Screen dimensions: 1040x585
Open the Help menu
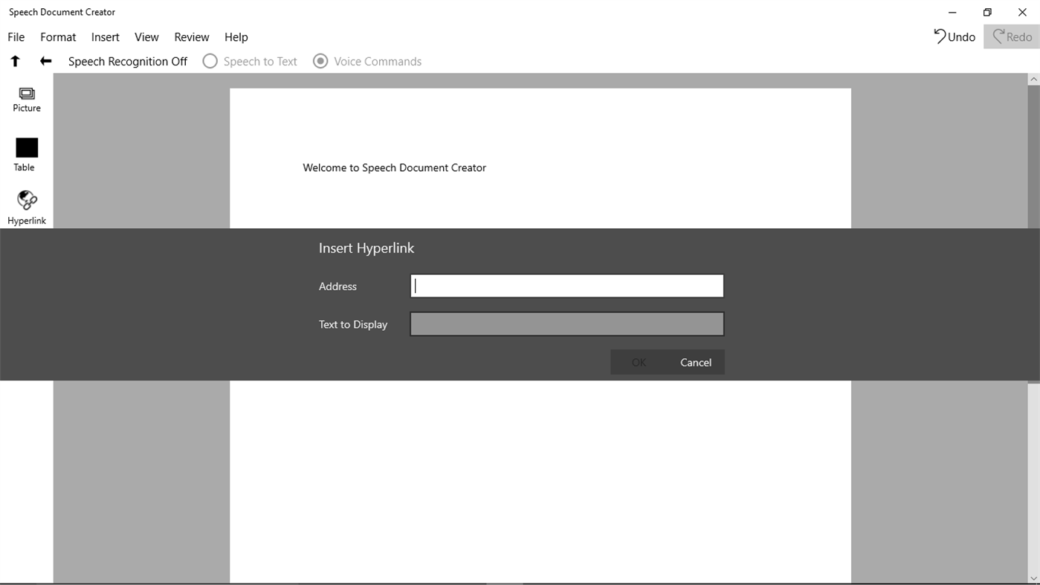coord(236,36)
